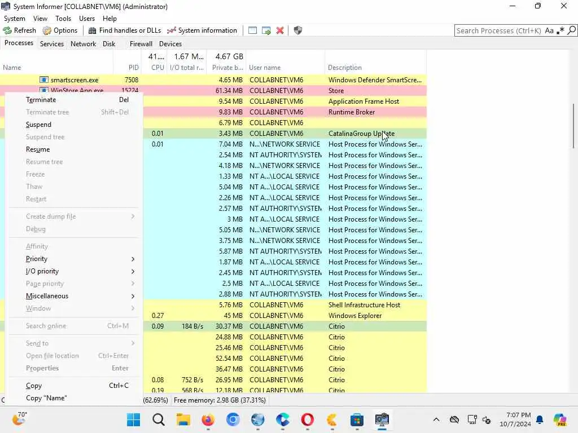
Task: Sort by the PID column header
Action: 127,68
